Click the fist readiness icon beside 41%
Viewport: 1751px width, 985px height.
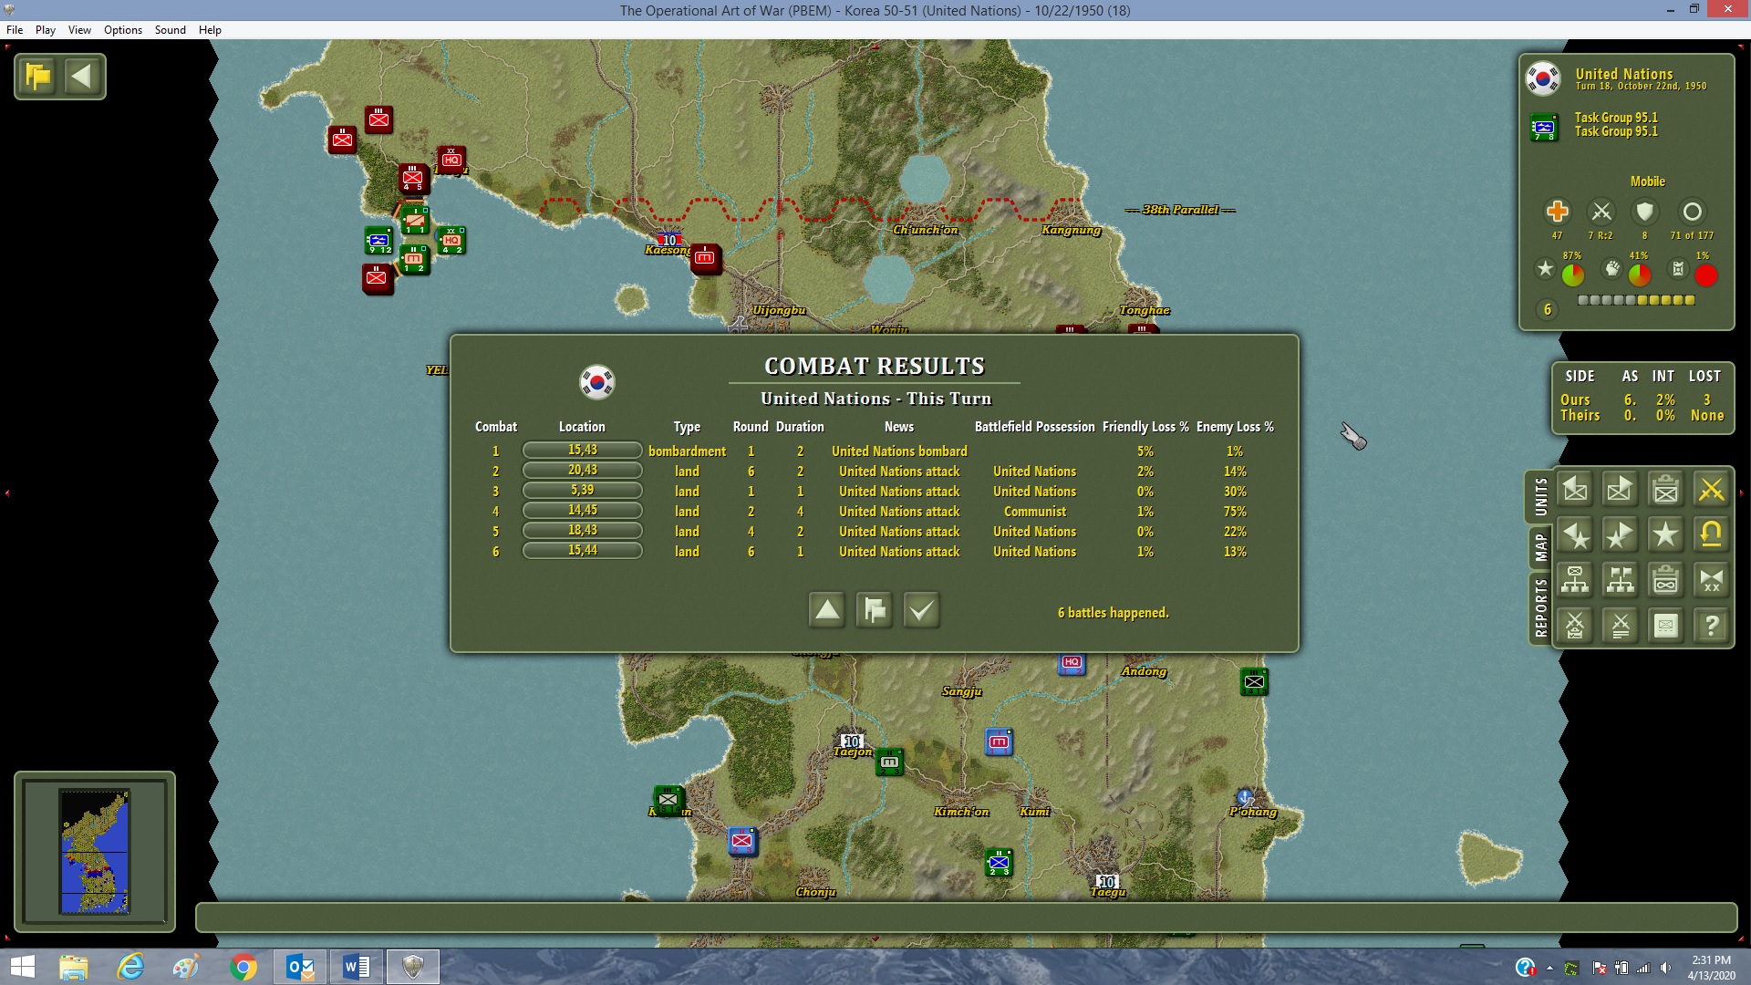(x=1612, y=268)
